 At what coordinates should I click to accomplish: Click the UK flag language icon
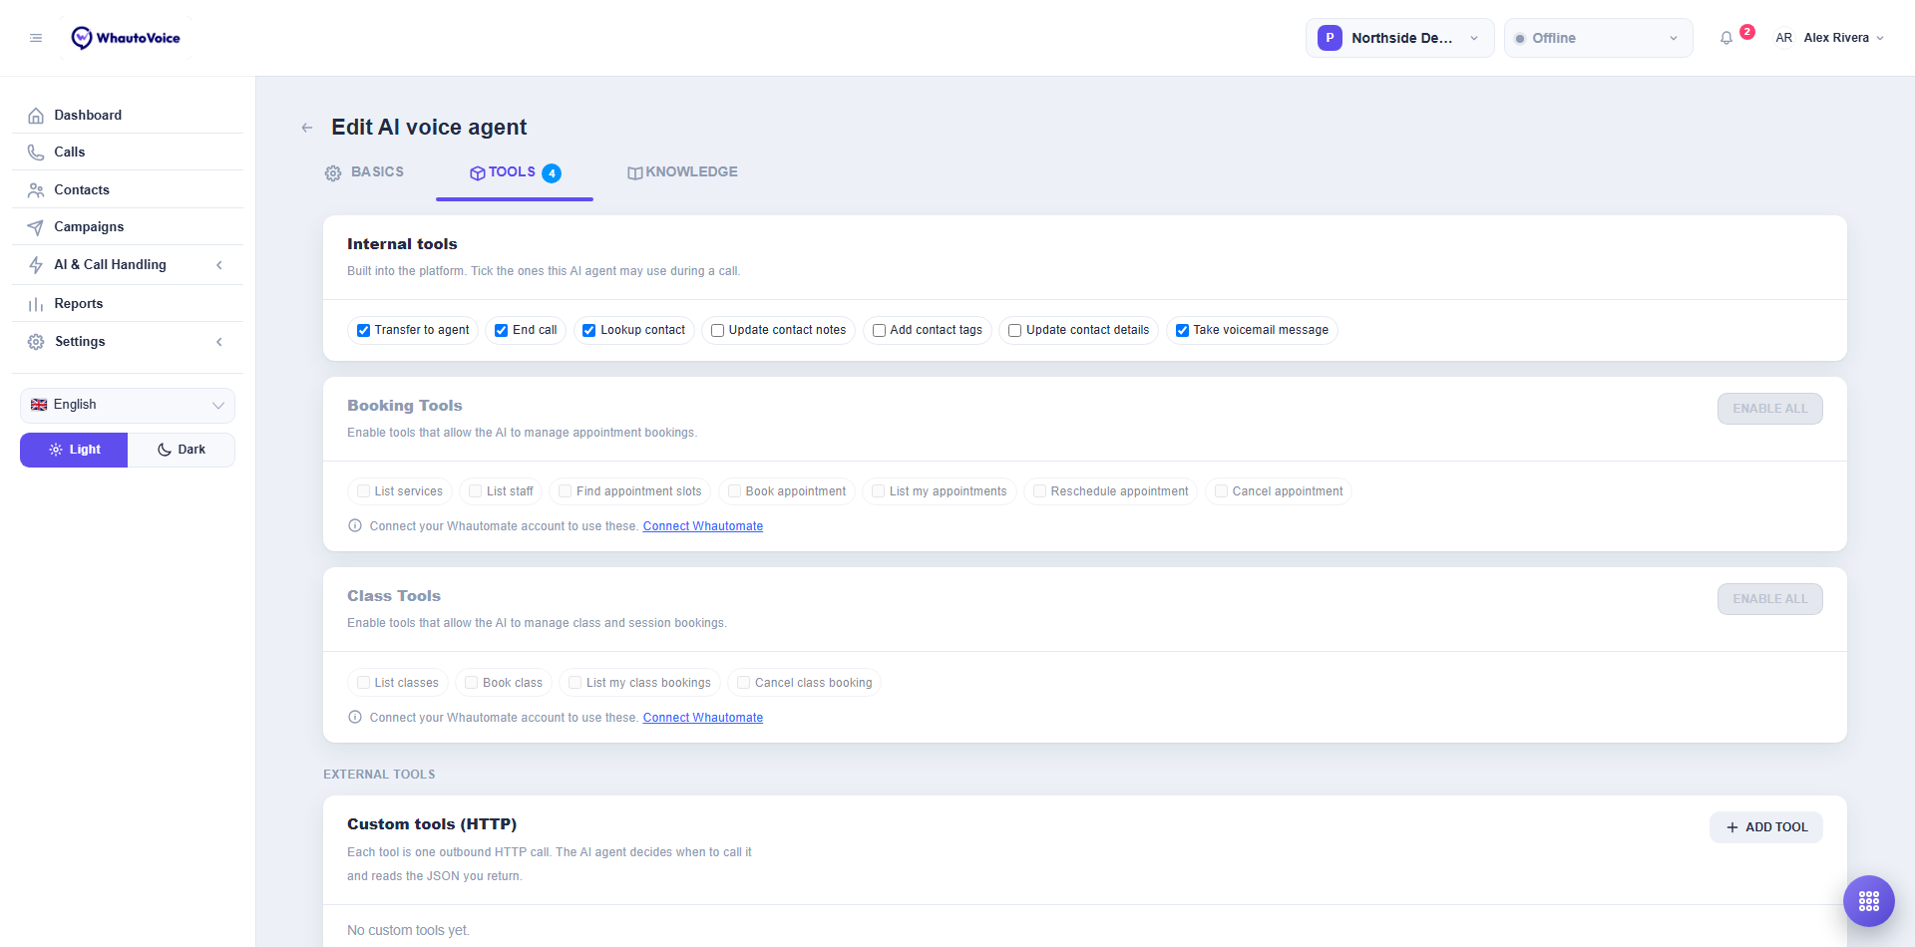coord(39,405)
